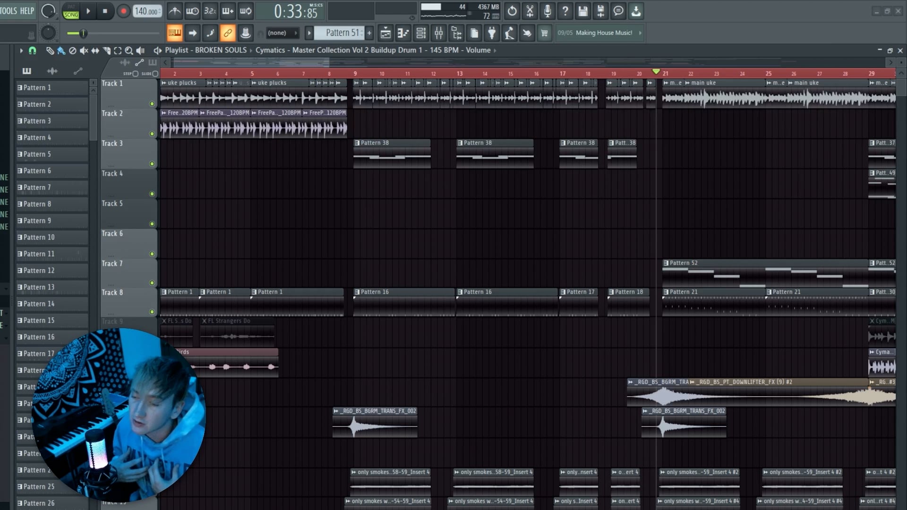Image resolution: width=907 pixels, height=510 pixels.
Task: Open the microphone one-click recording icon
Action: coord(548,11)
